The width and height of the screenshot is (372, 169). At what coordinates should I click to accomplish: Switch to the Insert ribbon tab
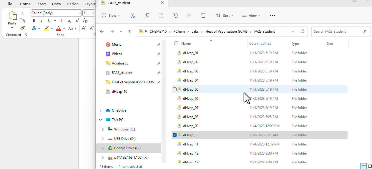point(41,4)
